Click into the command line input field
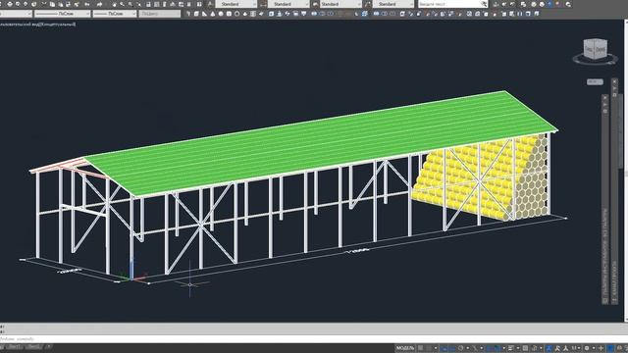 312,339
